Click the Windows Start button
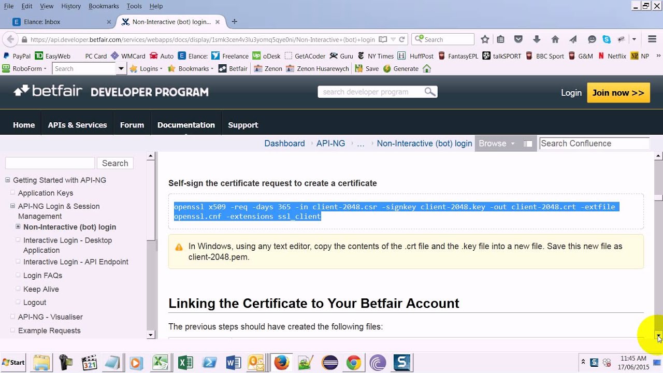 [x=13, y=362]
